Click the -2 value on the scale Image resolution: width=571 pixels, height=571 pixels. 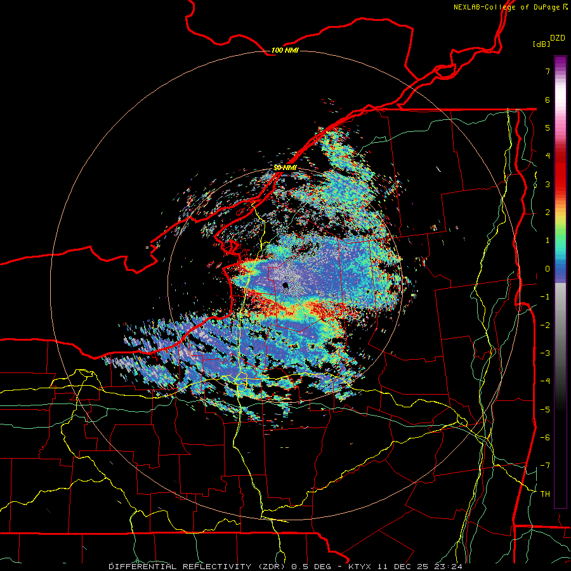pyautogui.click(x=545, y=325)
